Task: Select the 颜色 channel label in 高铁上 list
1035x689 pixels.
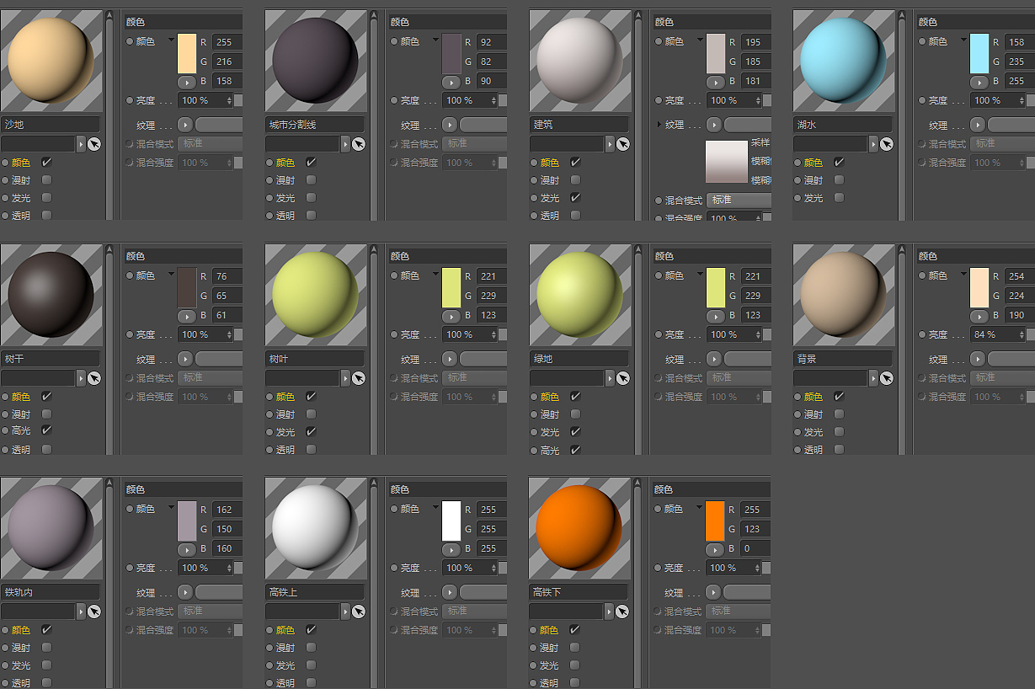Action: (x=285, y=630)
